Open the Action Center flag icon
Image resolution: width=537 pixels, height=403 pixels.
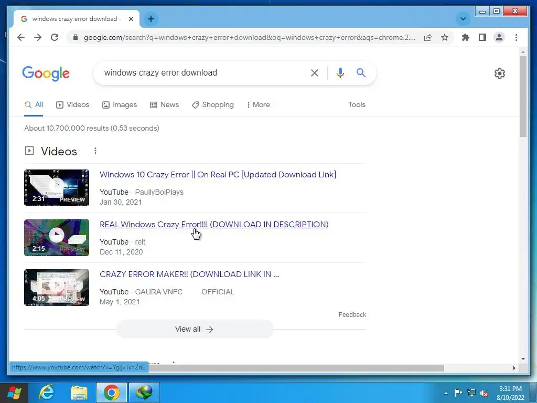[458, 393]
